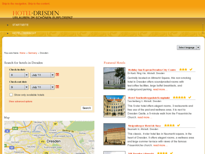This screenshot has width=205, height=154.
Task: Open Holiday Inn Express Dresden City Centre link
Action: (x=152, y=70)
